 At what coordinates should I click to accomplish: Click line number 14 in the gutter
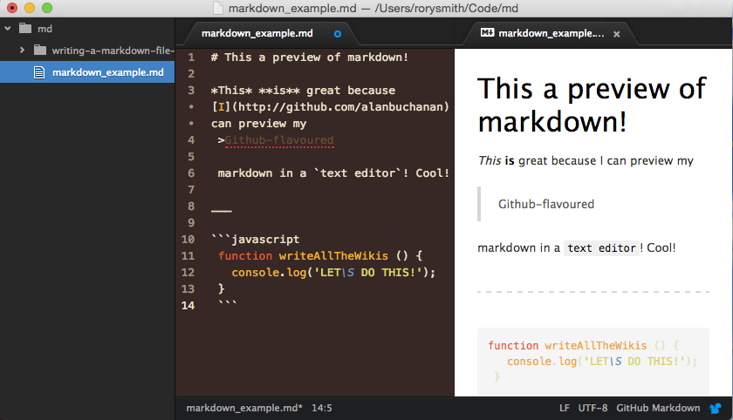[188, 306]
